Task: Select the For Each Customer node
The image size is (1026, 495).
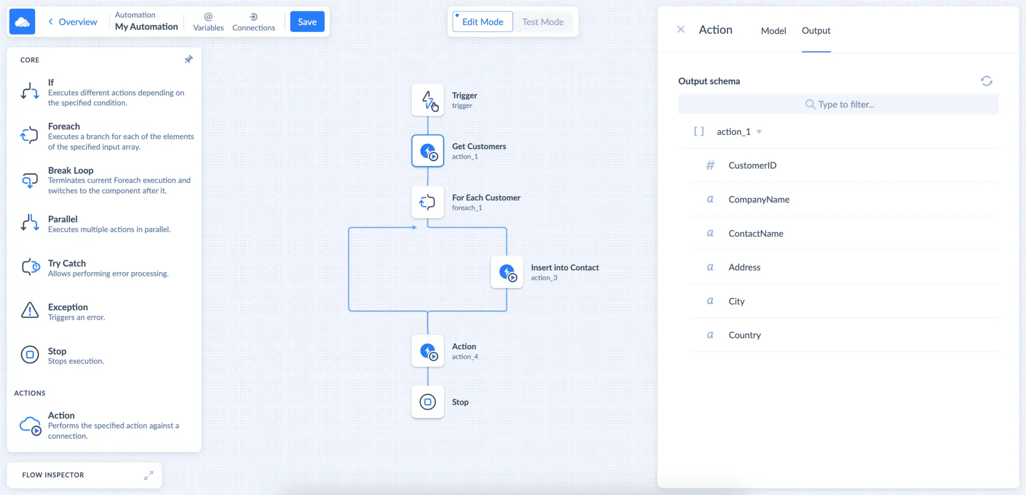Action: click(428, 202)
